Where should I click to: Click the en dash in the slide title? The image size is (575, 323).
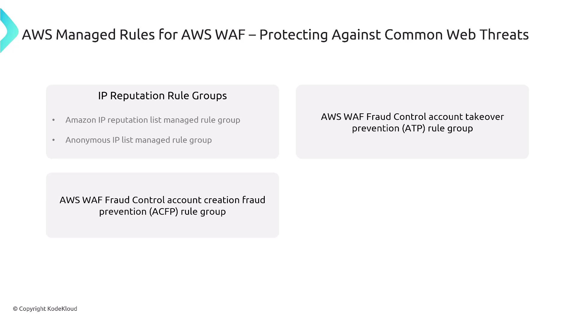click(x=252, y=35)
